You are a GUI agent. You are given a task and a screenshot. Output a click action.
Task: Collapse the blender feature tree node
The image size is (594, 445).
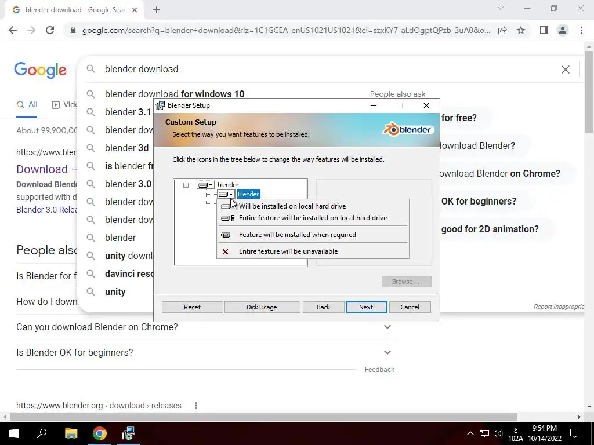coord(186,185)
